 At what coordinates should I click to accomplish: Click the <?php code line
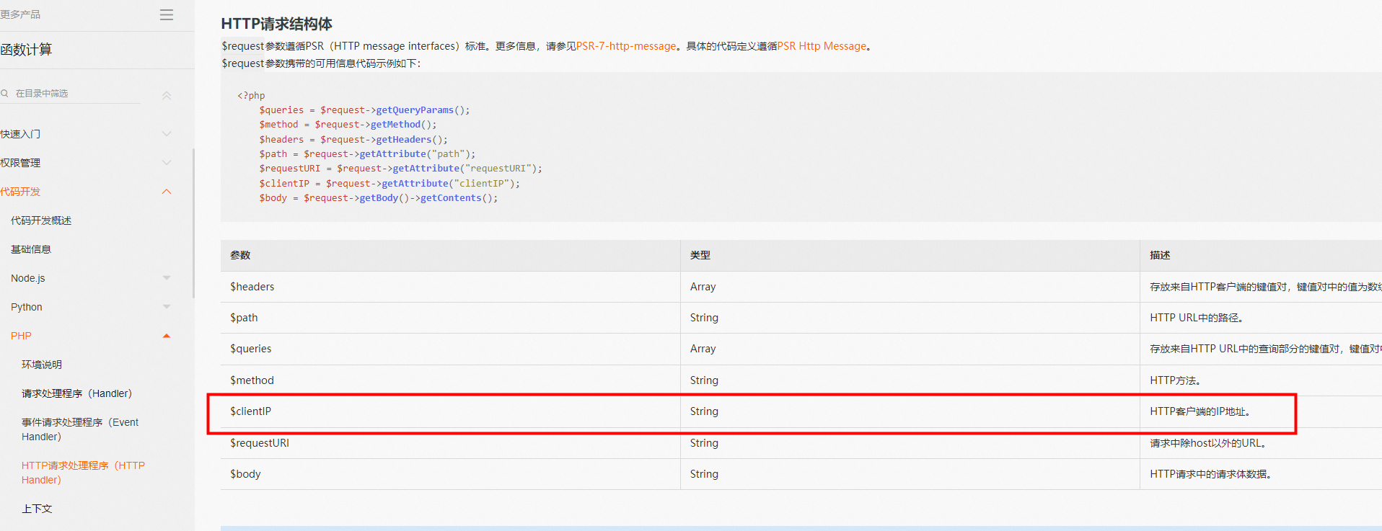[x=251, y=95]
